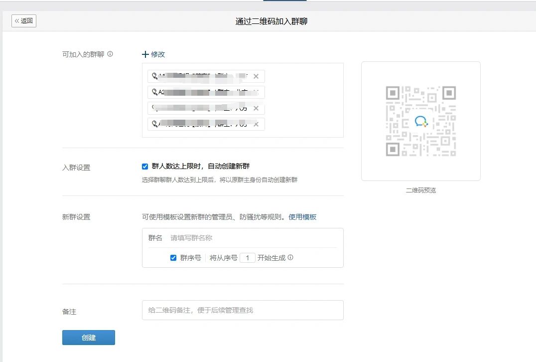Focus the 群名 name input field
This screenshot has height=362, width=536.
click(253, 238)
